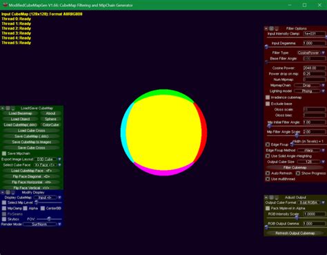The width and height of the screenshot is (327, 255).
Task: Click the Select Mip Level slider handle
Action: [x=37, y=202]
